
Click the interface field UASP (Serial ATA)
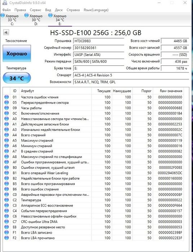tap(98, 55)
